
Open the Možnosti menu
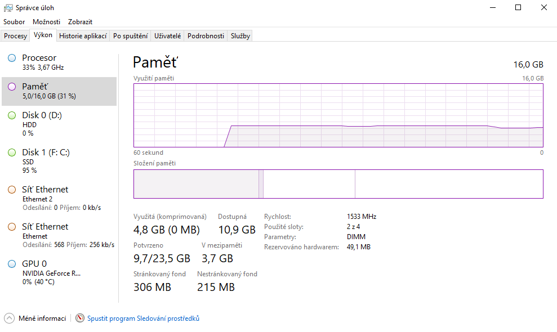46,22
